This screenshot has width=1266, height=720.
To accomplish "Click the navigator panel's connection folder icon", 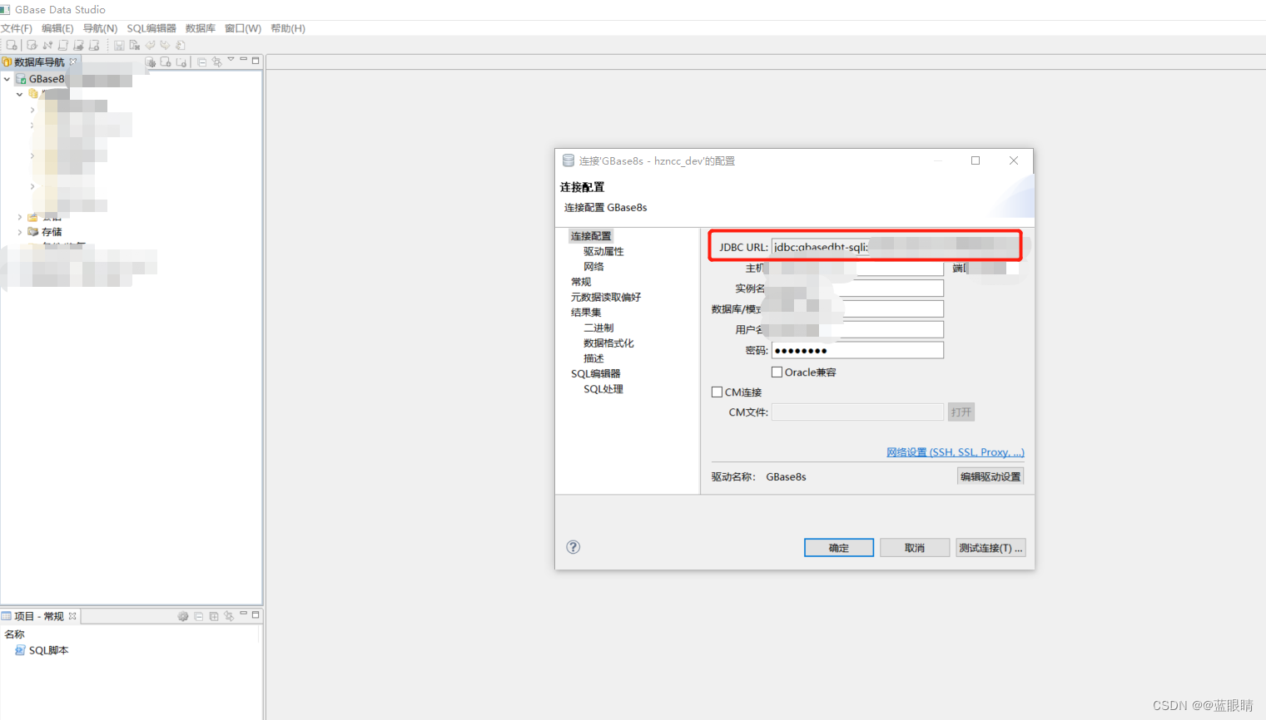I will point(181,62).
